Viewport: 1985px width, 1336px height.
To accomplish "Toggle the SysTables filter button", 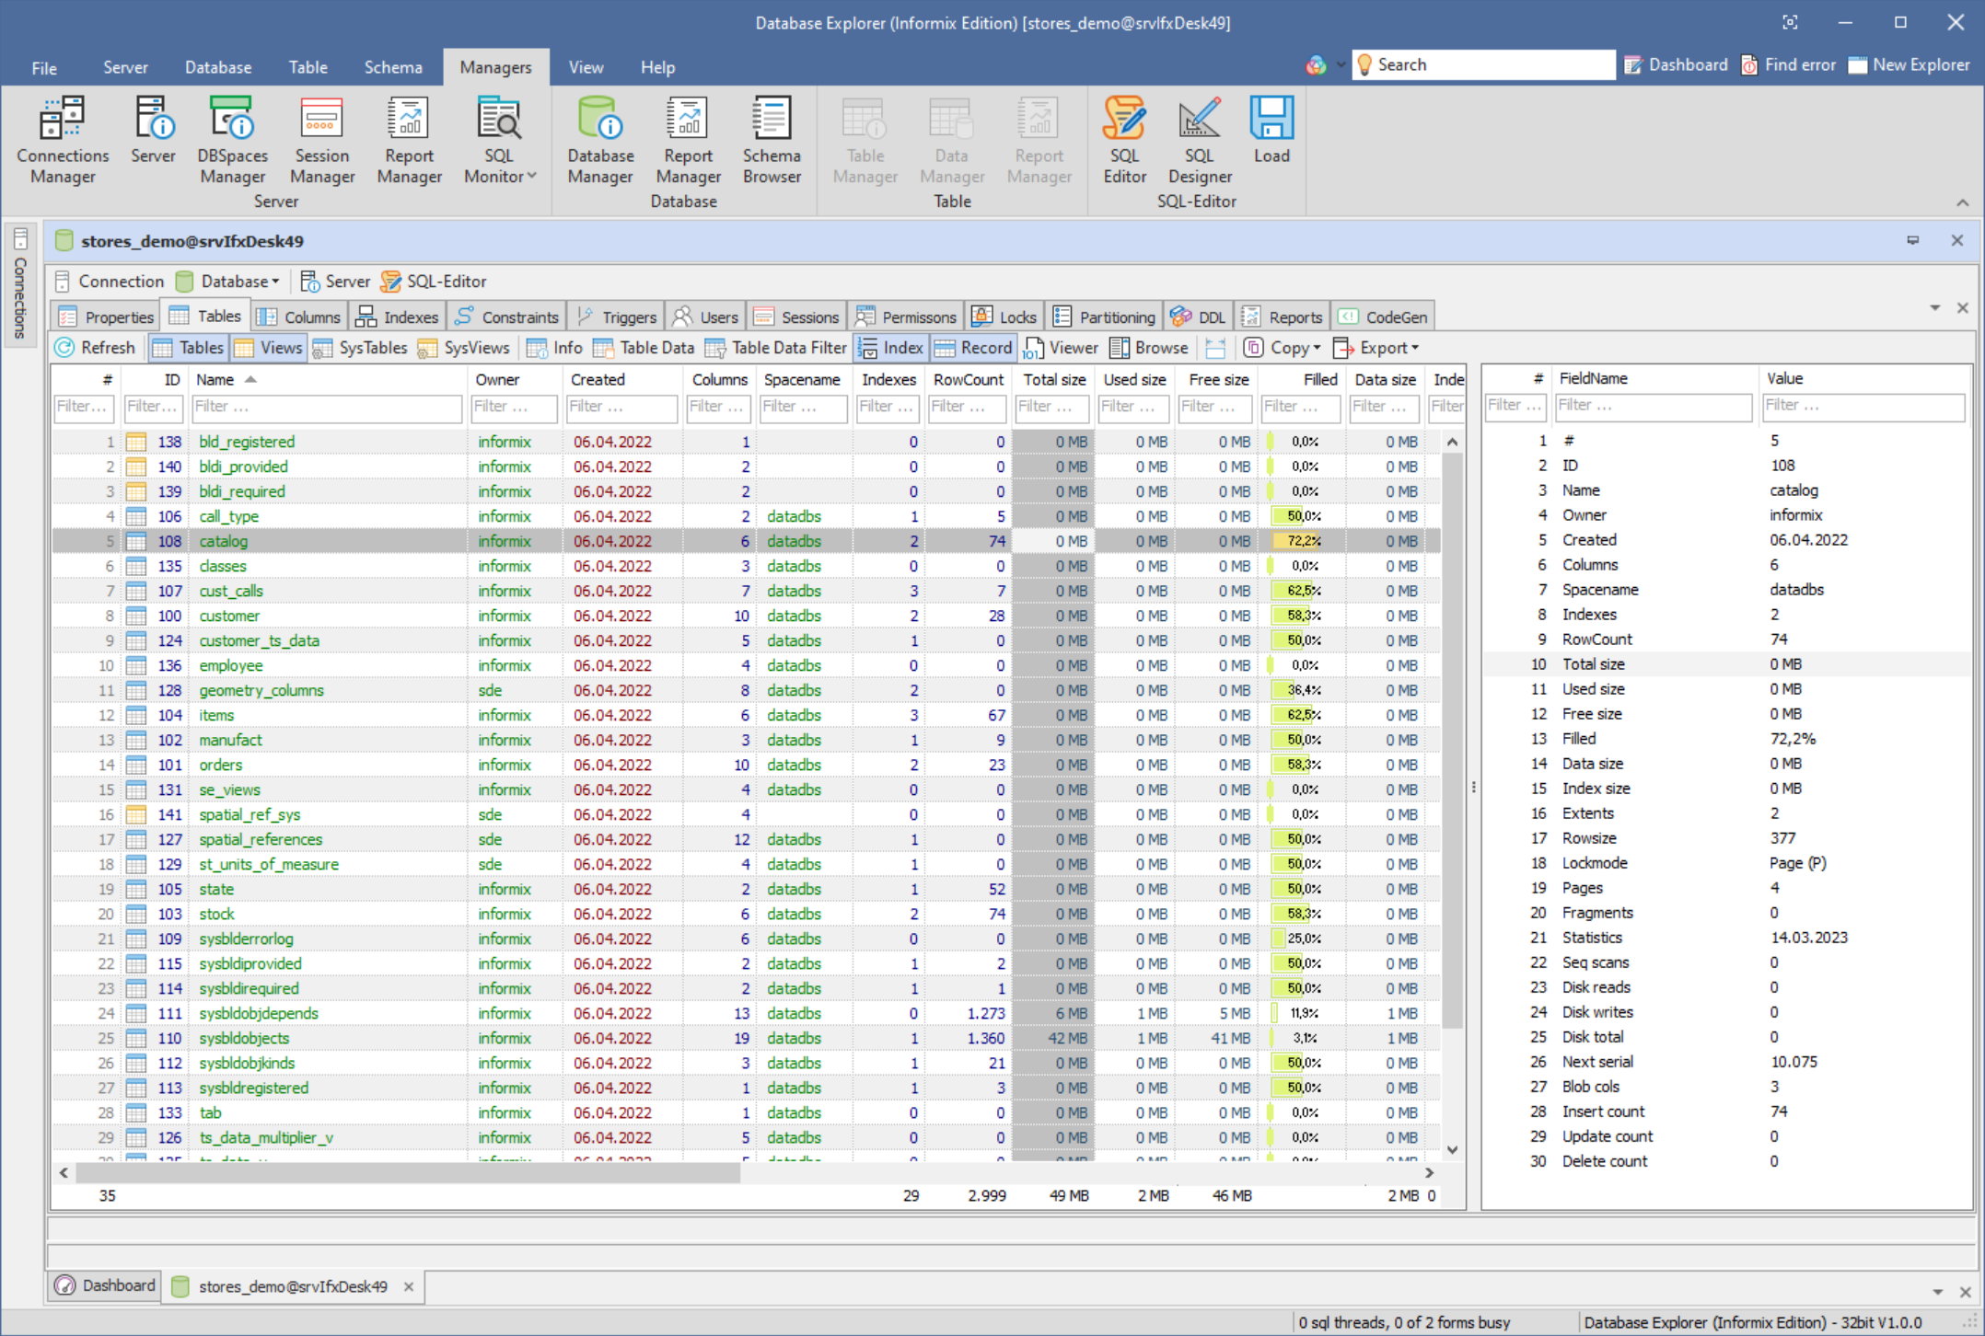I will point(360,348).
